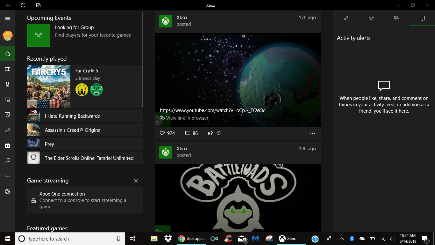Open Captures (Game DVR) in the sidebar
This screenshot has height=245, width=435.
[x=8, y=100]
